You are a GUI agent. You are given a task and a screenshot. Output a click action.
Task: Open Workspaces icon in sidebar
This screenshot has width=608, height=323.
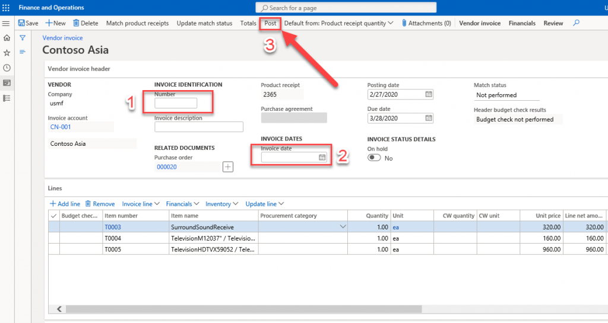tap(7, 83)
